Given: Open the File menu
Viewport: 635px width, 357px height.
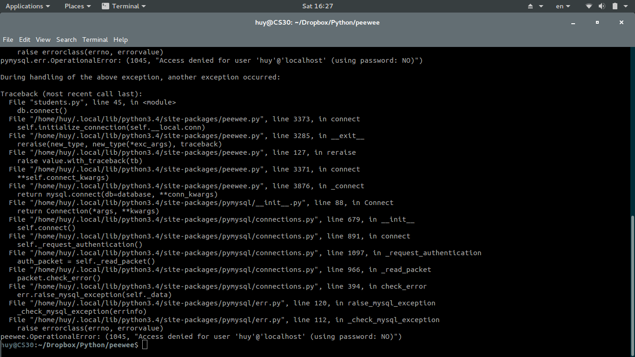Looking at the screenshot, I should (8, 40).
